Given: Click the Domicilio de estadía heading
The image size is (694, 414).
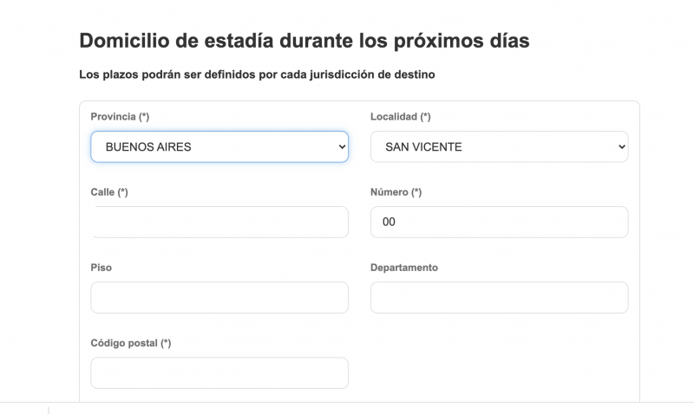Looking at the screenshot, I should tap(304, 41).
